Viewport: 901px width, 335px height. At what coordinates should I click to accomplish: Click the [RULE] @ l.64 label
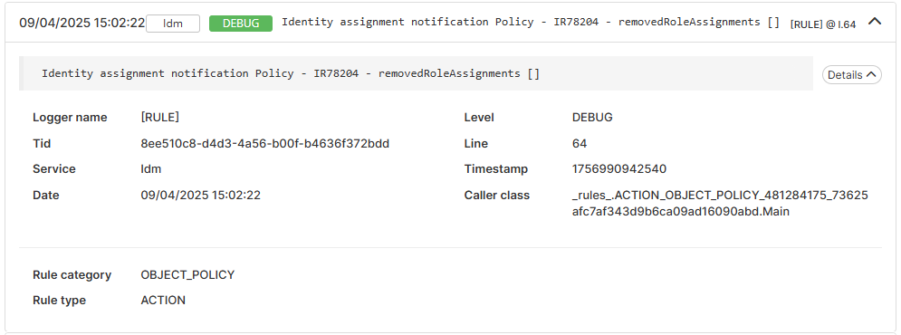coord(823,24)
